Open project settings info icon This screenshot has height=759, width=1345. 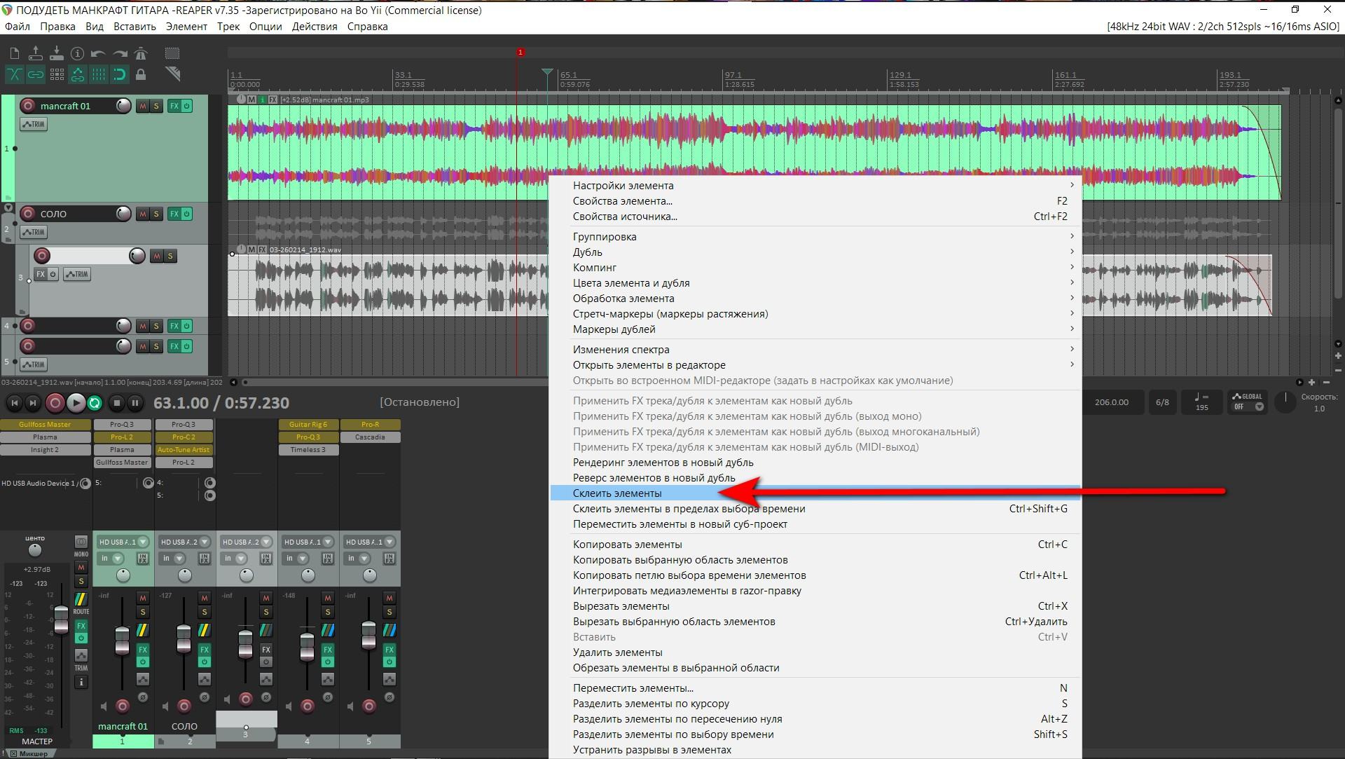(x=77, y=53)
